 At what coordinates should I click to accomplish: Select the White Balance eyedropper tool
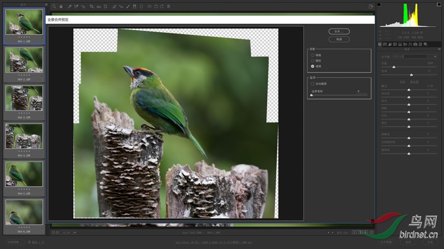click(x=69, y=7)
